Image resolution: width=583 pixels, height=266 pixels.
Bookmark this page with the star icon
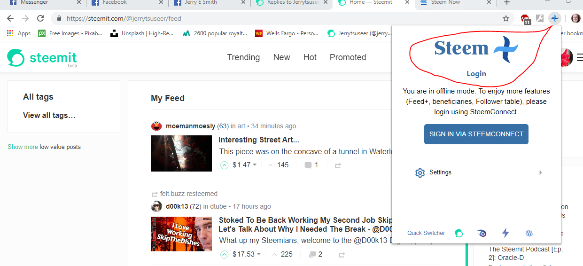(506, 19)
